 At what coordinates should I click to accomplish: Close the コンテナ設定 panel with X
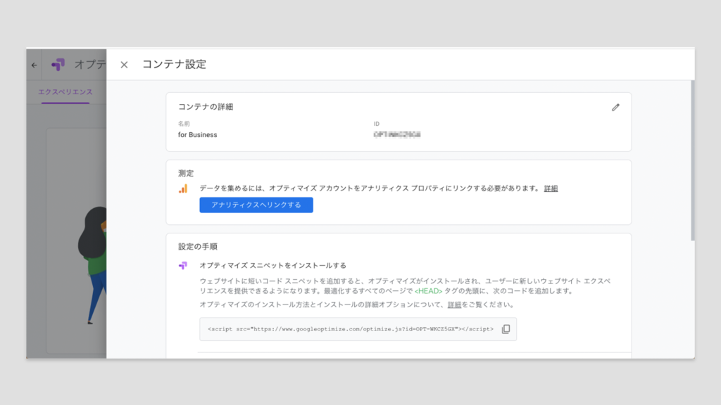coord(124,65)
